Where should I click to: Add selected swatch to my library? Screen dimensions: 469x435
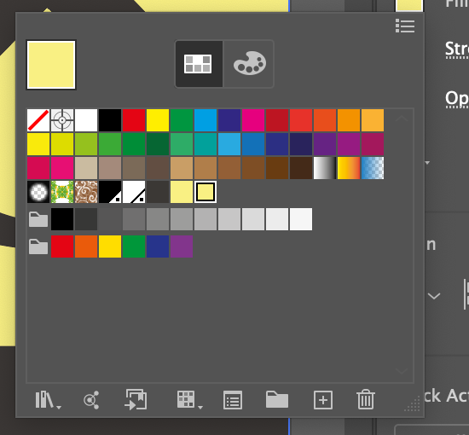pyautogui.click(x=136, y=399)
